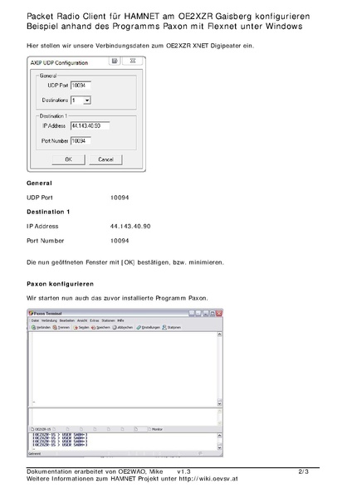The width and height of the screenshot is (352, 498).
Task: Open the Extras menu in Paxon
Action: tap(95, 320)
